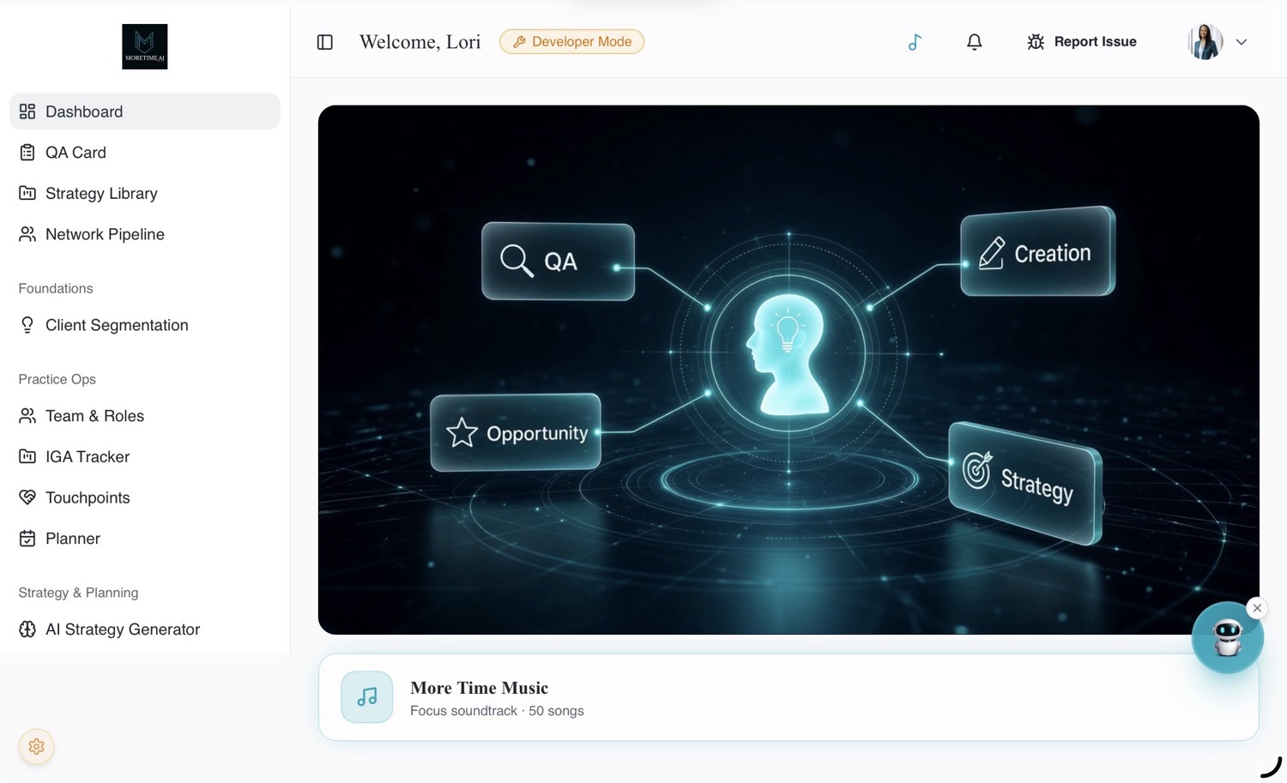Click the Network Pipeline people icon
1287x783 pixels.
(x=27, y=234)
